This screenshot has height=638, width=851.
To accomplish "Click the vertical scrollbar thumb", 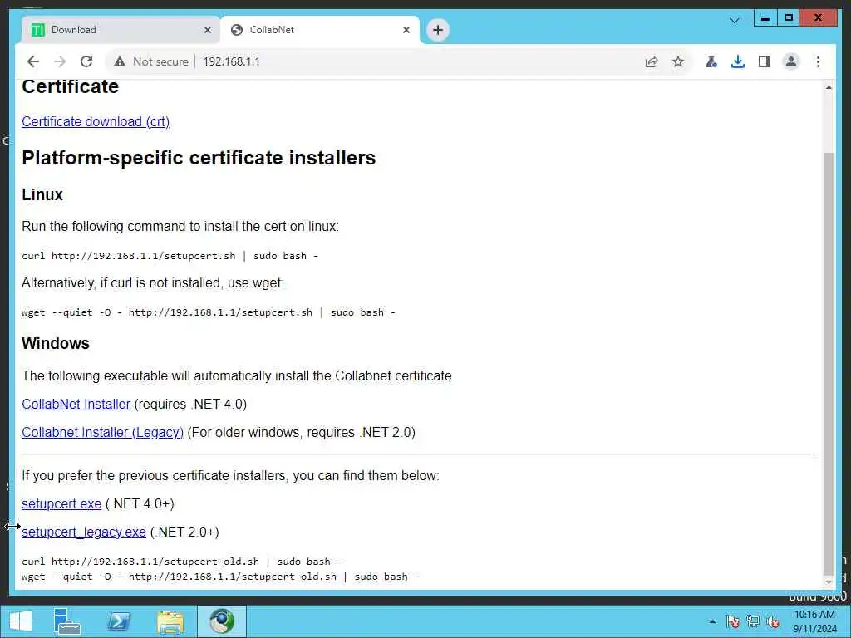I will [x=829, y=364].
